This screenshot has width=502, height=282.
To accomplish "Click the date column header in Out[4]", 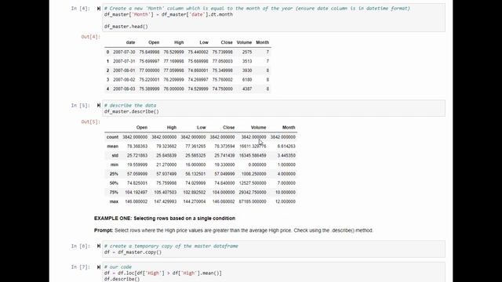I will pos(130,42).
